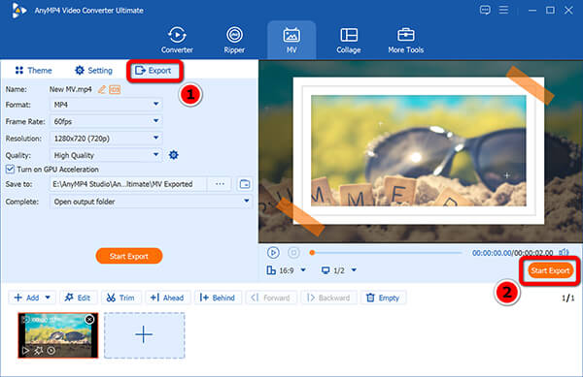Open quality settings gear icon
The image size is (583, 377).
pos(173,155)
